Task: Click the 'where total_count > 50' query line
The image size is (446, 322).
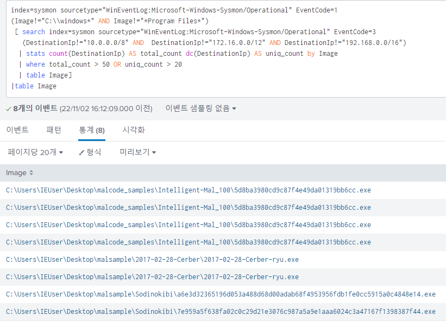Action: [x=100, y=65]
